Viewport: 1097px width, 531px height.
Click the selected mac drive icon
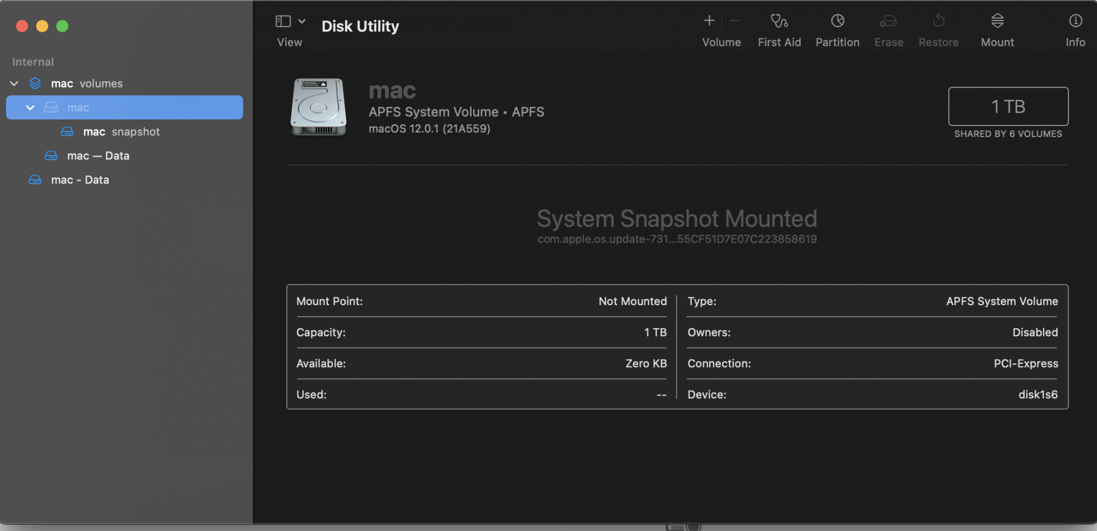pyautogui.click(x=51, y=107)
